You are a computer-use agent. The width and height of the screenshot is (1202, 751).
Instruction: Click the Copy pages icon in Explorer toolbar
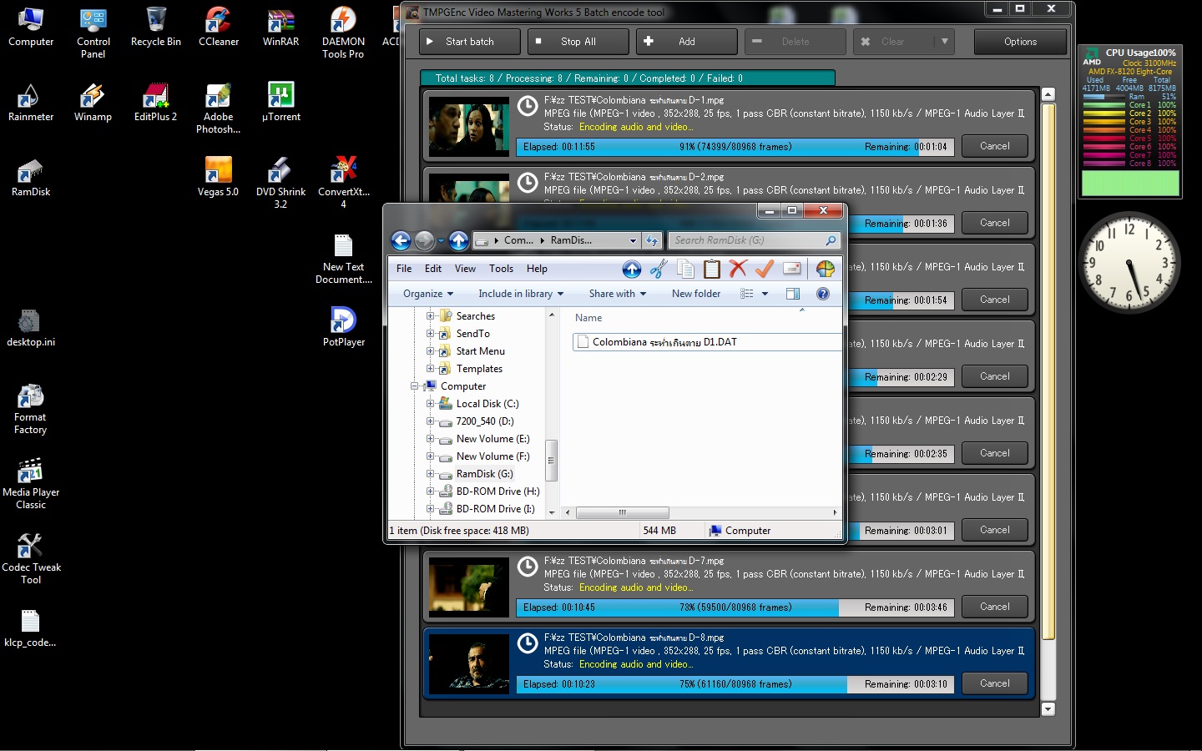point(685,269)
